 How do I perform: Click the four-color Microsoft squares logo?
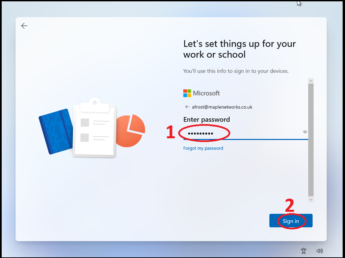tap(187, 93)
